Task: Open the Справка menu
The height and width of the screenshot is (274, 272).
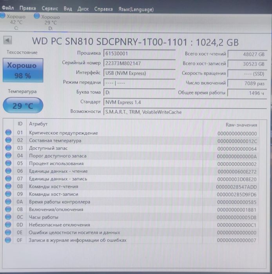Action: [x=103, y=9]
